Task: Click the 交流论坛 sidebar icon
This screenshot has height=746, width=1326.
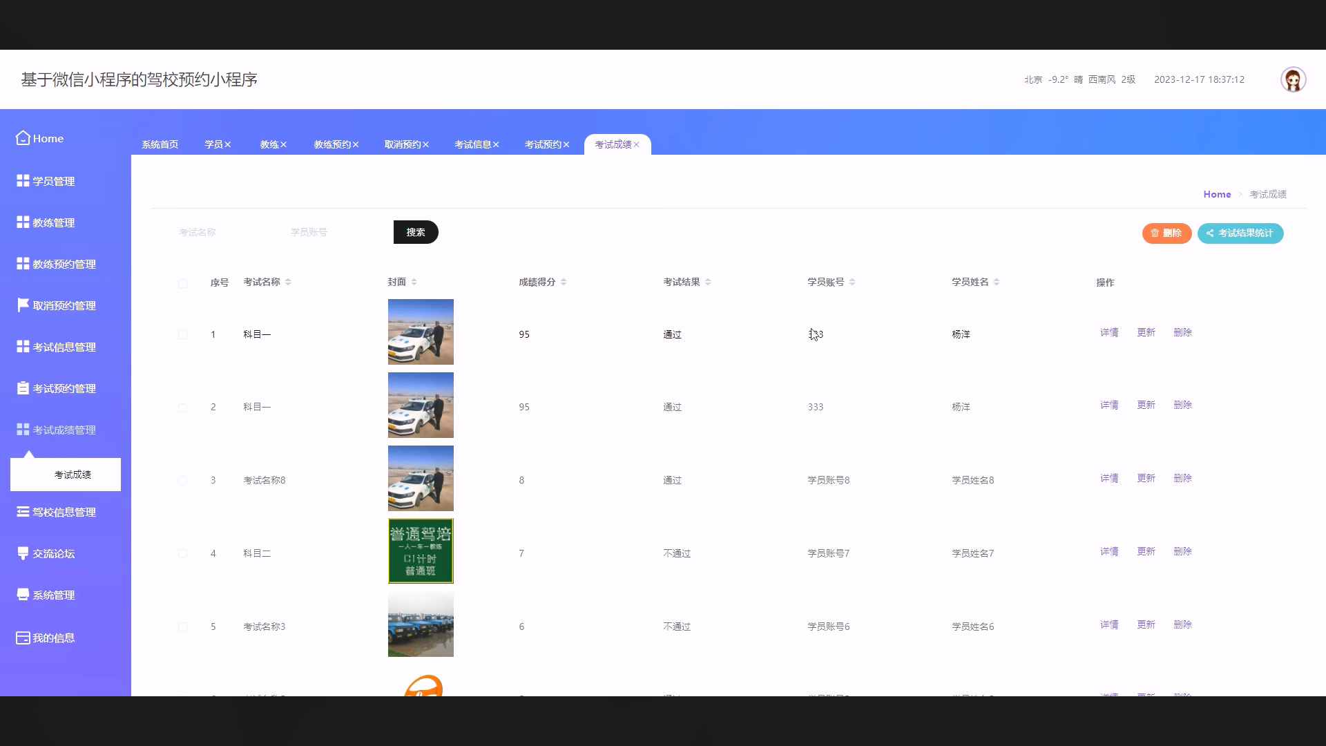Action: [23, 553]
